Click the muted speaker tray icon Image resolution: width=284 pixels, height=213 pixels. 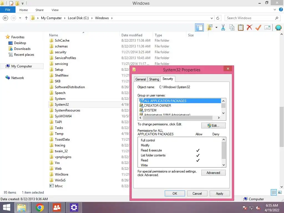click(x=258, y=208)
